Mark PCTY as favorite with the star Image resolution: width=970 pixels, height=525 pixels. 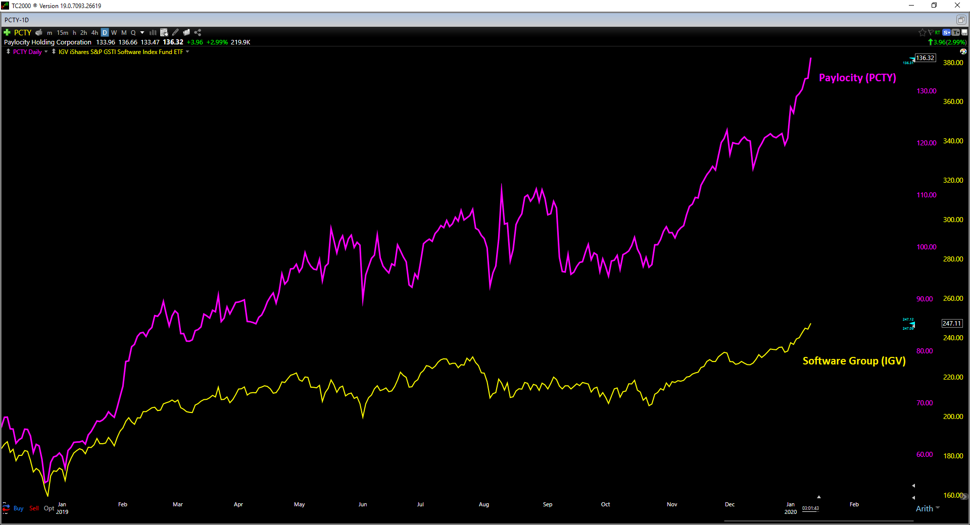coord(923,32)
